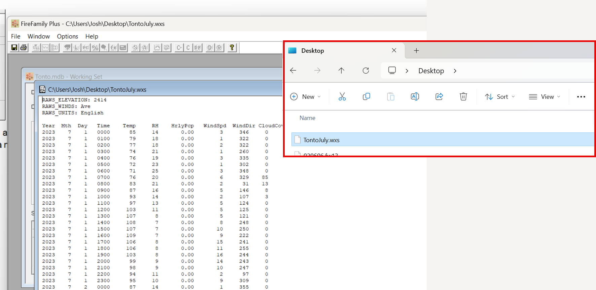The height and width of the screenshot is (290, 596).
Task: Click the yellow question mark help icon
Action: pyautogui.click(x=232, y=47)
